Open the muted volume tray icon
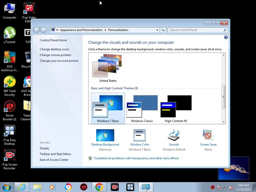The image size is (256, 192). click(231, 187)
